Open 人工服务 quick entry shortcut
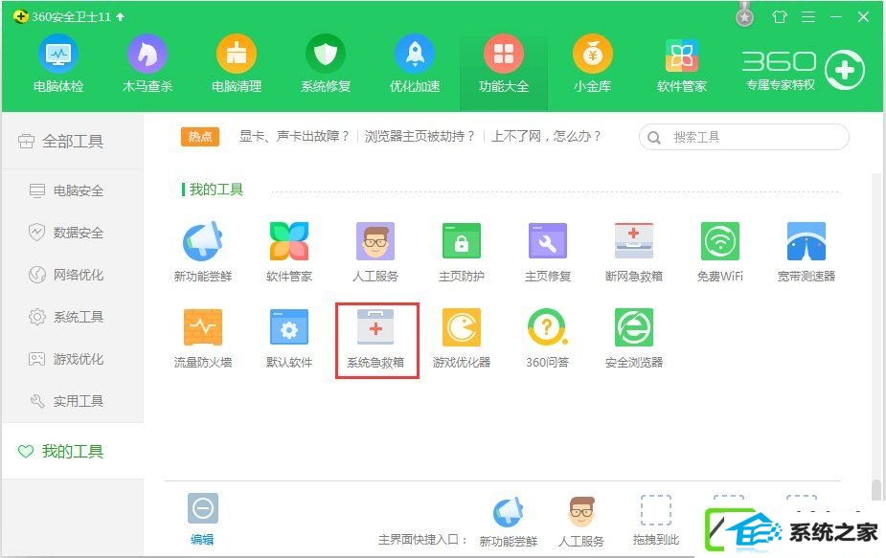The image size is (886, 558). tap(581, 523)
